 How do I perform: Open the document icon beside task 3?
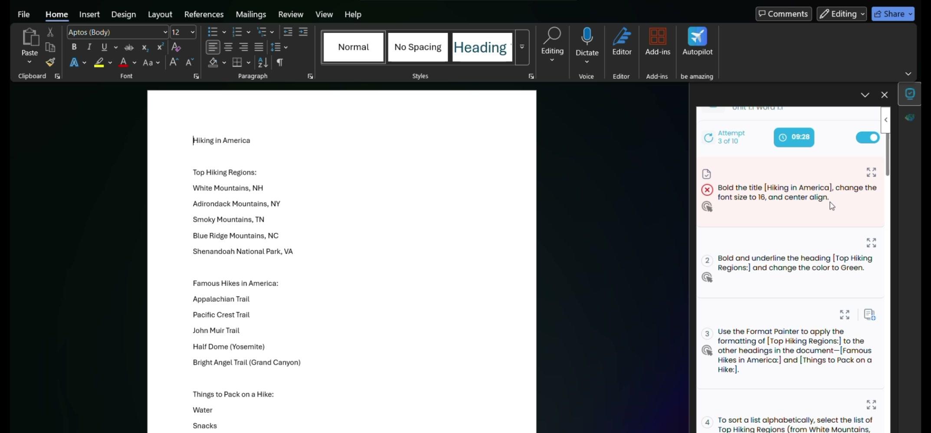click(869, 315)
